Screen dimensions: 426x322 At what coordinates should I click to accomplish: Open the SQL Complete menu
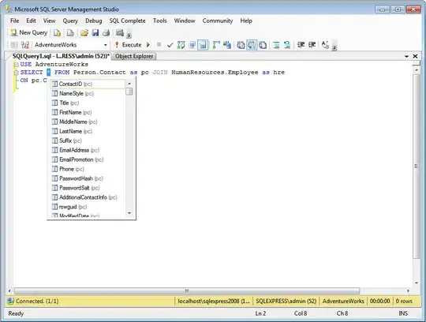click(x=127, y=21)
